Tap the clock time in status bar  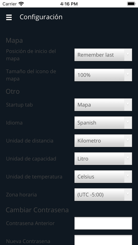tap(69, 4)
